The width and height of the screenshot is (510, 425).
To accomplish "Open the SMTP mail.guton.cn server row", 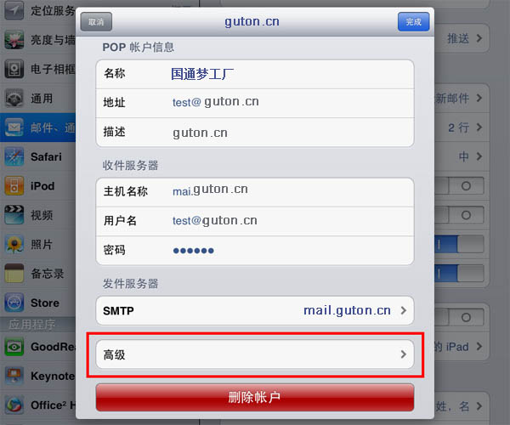I will tap(255, 310).
